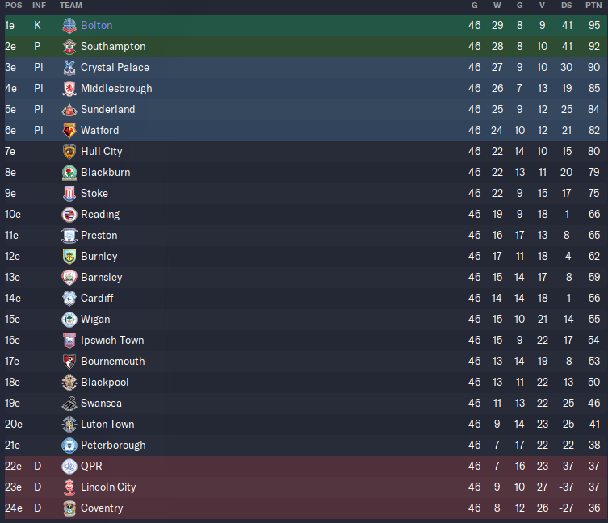Select the Stoke club crest
Screen dimensions: 608x523
pos(69,193)
